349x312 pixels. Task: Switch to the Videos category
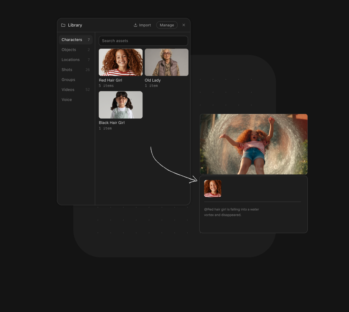point(76,90)
